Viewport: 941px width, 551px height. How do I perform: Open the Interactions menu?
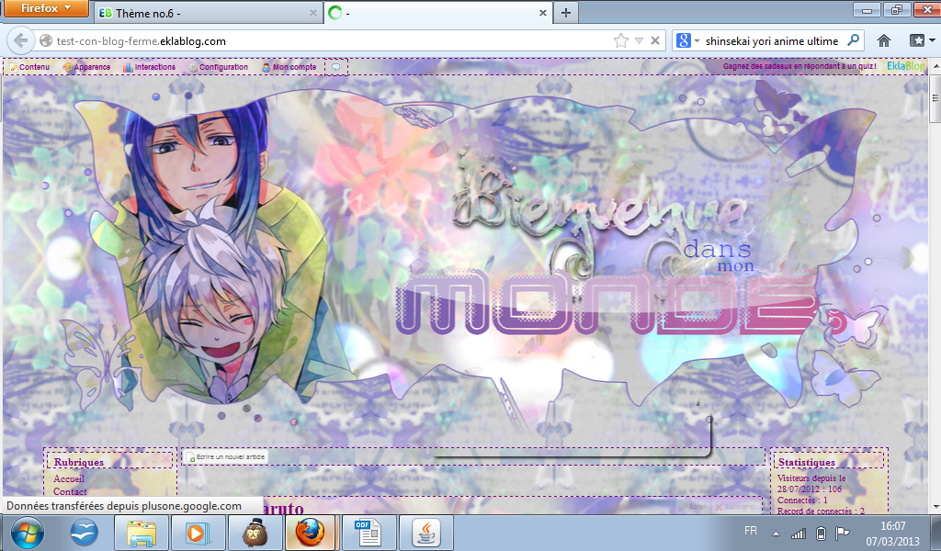pyautogui.click(x=150, y=67)
